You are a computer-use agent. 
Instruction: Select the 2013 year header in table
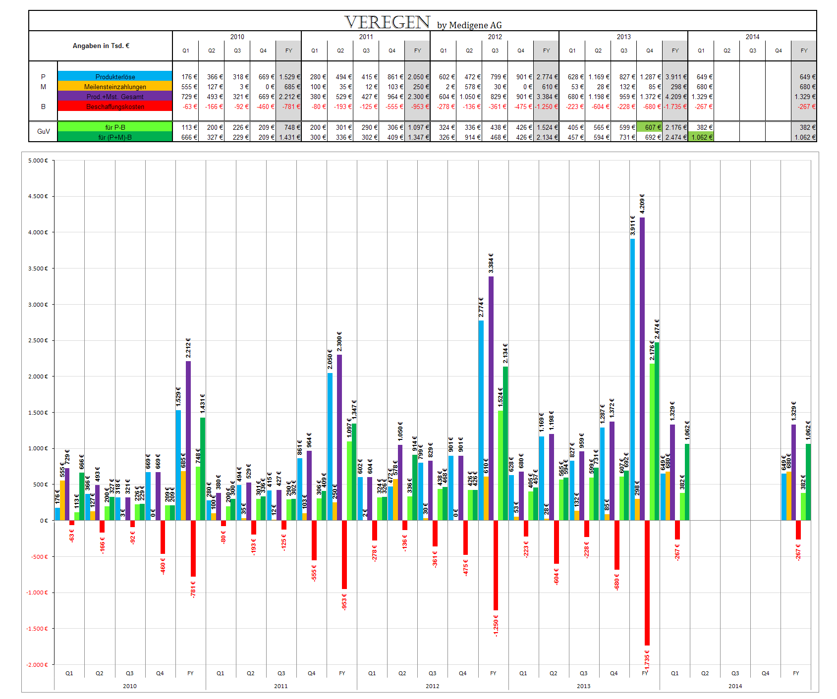pos(623,36)
